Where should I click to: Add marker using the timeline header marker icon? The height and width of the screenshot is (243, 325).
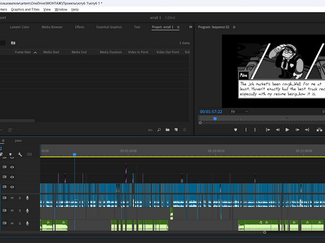(10, 154)
